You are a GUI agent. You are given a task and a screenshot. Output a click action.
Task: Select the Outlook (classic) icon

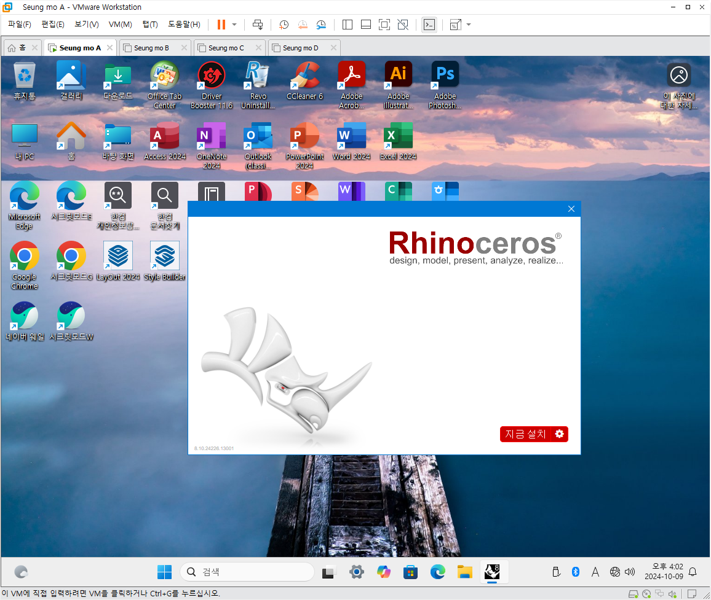(x=258, y=146)
